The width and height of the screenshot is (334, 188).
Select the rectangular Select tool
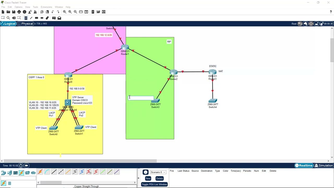pos(3,18)
